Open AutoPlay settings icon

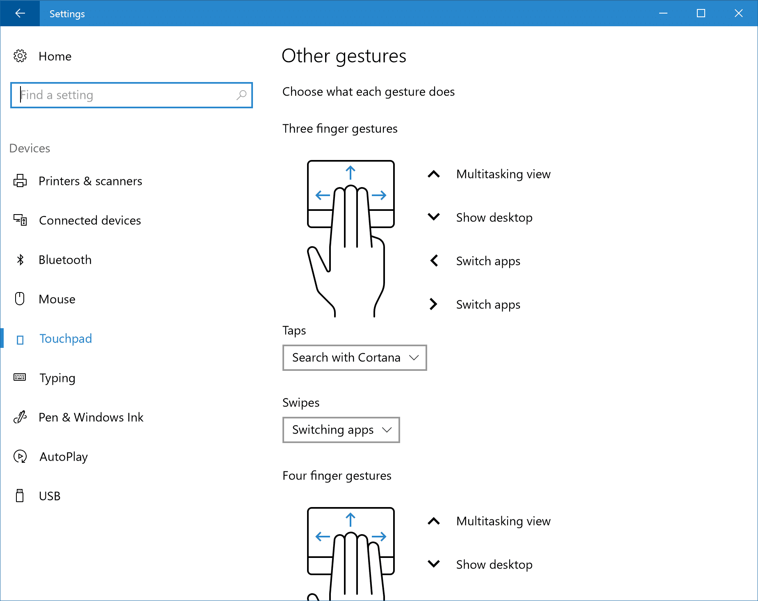pos(20,456)
